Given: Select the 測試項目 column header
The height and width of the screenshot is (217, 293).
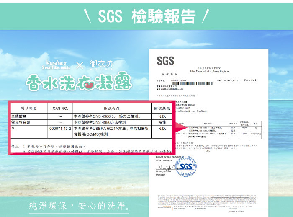Looking at the screenshot, I should click(x=28, y=109).
